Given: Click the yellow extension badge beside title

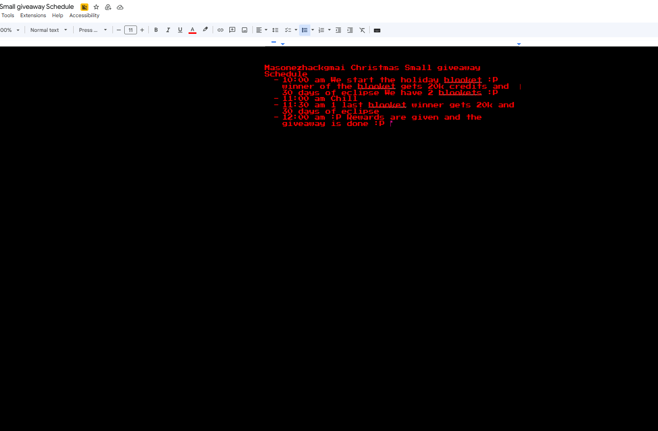Looking at the screenshot, I should click(84, 7).
